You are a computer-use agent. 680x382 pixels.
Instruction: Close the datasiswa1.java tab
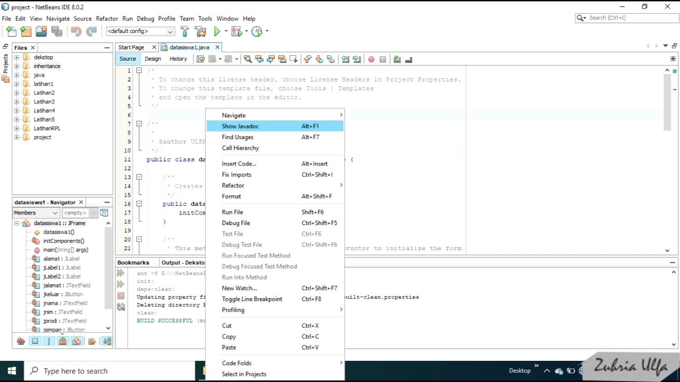pyautogui.click(x=217, y=47)
